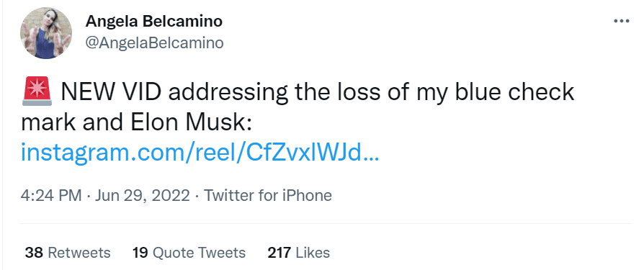Click the words NEW VID in tweet

pos(110,92)
